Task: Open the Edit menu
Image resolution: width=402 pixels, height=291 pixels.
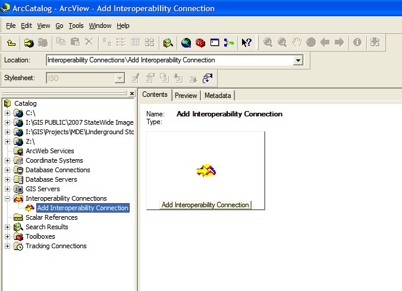Action: pos(26,26)
